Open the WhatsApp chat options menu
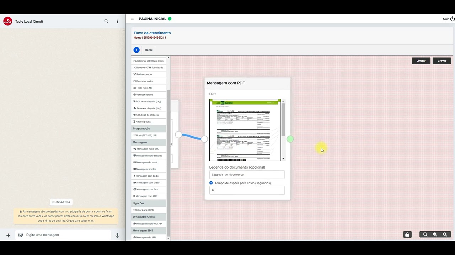Screen dimensions: 455x255 (117, 21)
